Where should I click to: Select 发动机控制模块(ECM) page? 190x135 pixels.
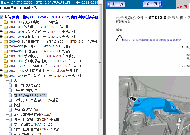click(30, 95)
